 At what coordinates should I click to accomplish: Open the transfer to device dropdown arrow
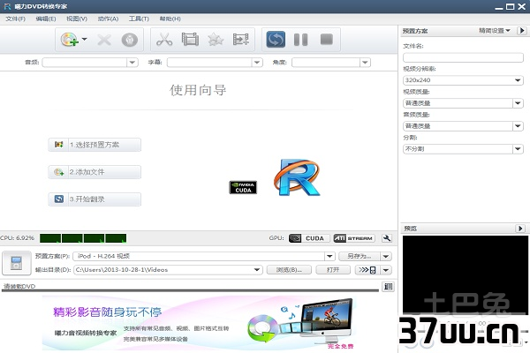coord(386,270)
